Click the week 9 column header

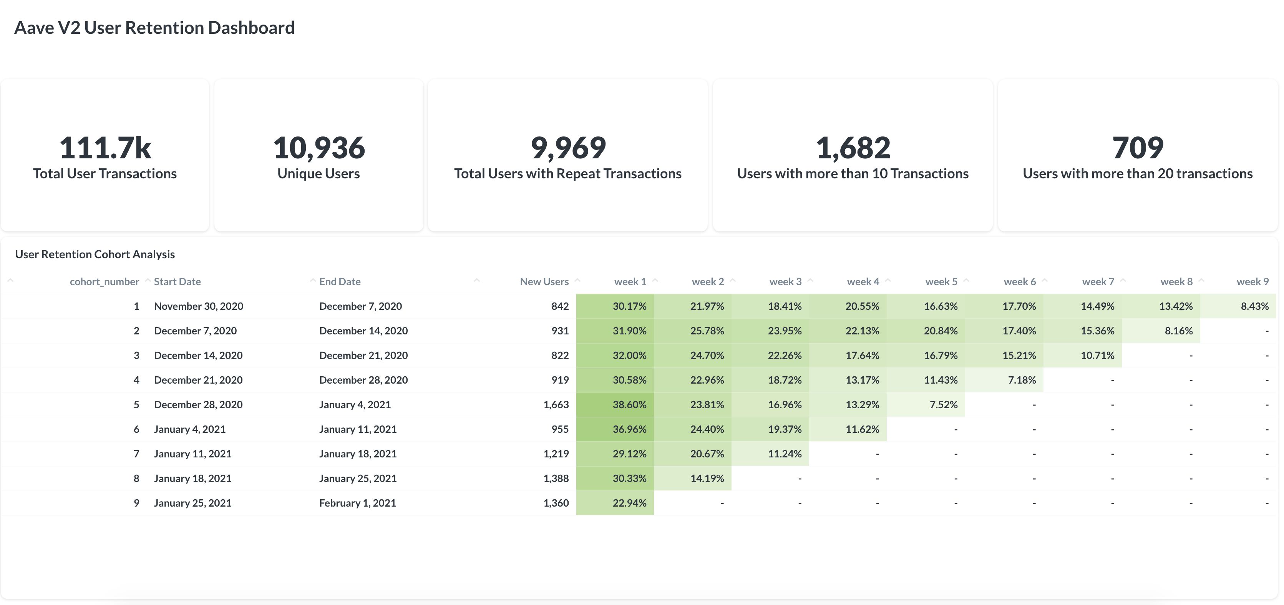[1252, 282]
